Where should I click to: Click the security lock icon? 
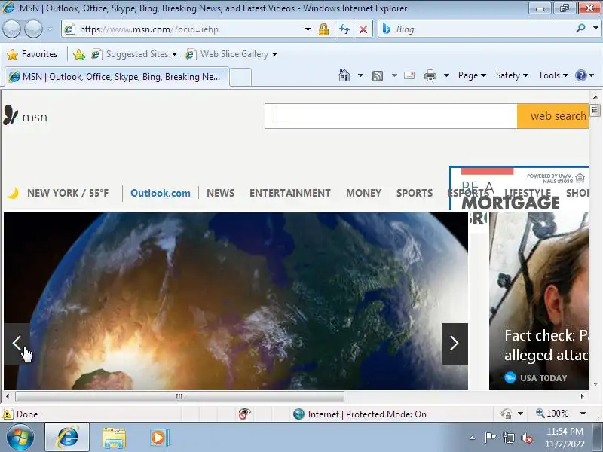(x=324, y=29)
